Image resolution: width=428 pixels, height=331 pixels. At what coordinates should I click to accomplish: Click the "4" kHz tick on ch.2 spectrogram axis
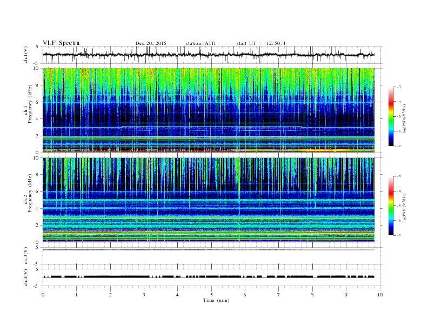click(37, 208)
